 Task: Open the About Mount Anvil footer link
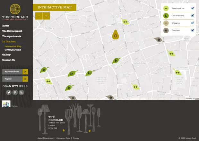(x=46, y=138)
